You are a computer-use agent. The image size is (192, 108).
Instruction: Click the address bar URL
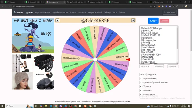pos(25,6)
